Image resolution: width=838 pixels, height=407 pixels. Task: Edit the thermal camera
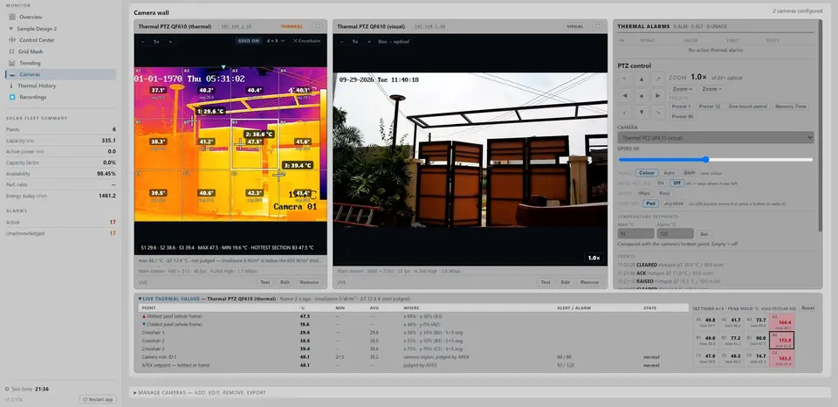(x=285, y=282)
